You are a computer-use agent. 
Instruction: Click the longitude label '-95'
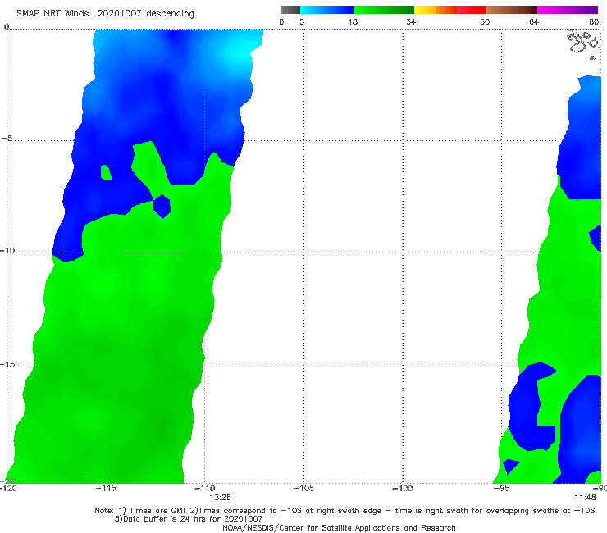point(501,488)
